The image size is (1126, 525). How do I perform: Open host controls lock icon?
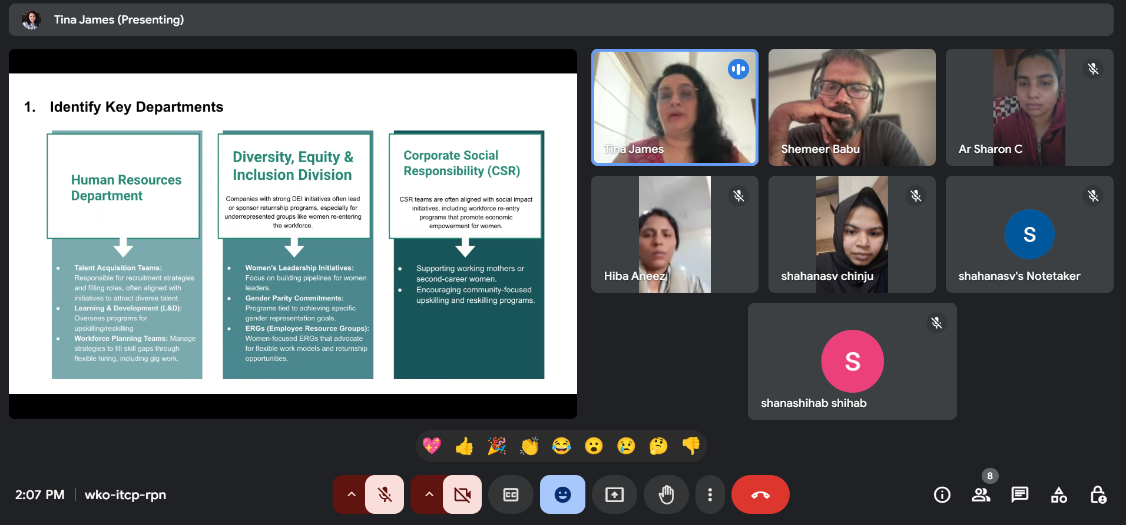[1098, 495]
